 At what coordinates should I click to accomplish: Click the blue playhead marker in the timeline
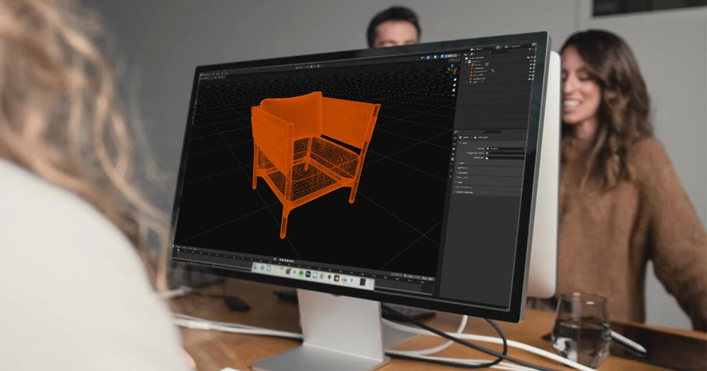[x=178, y=250]
